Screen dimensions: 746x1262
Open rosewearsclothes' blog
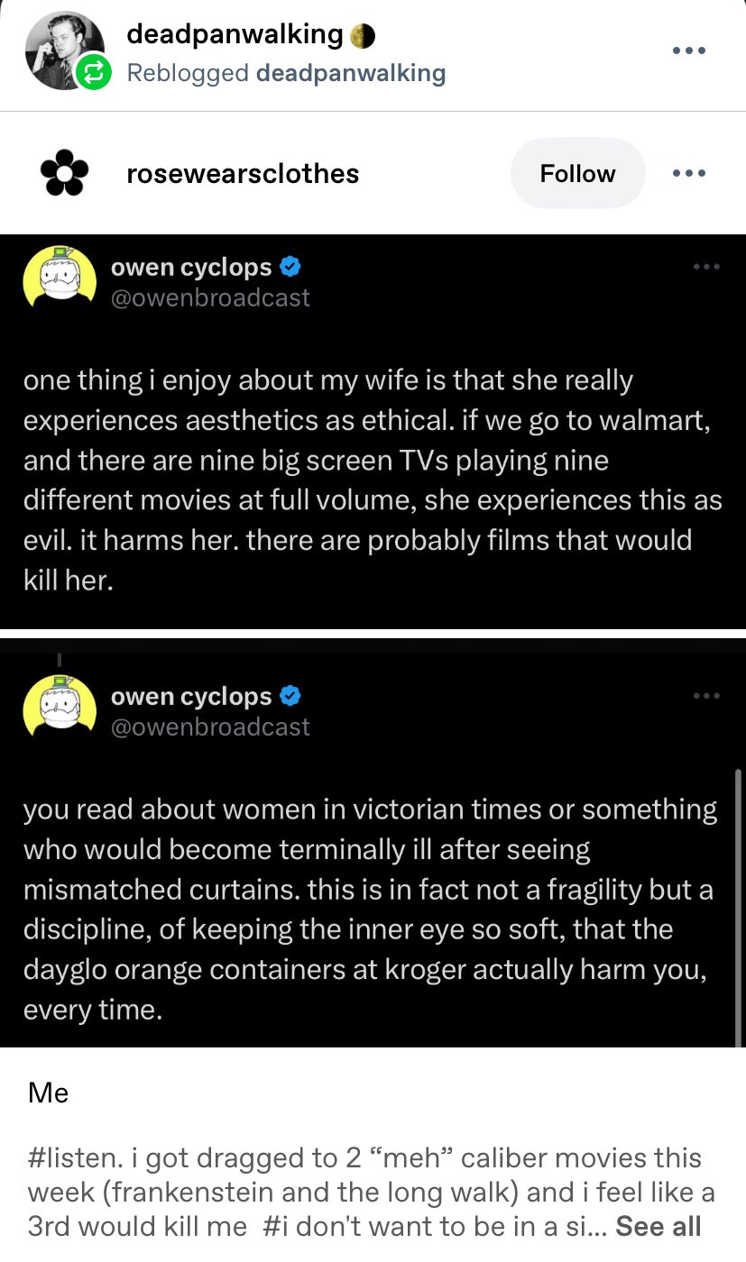[x=244, y=173]
